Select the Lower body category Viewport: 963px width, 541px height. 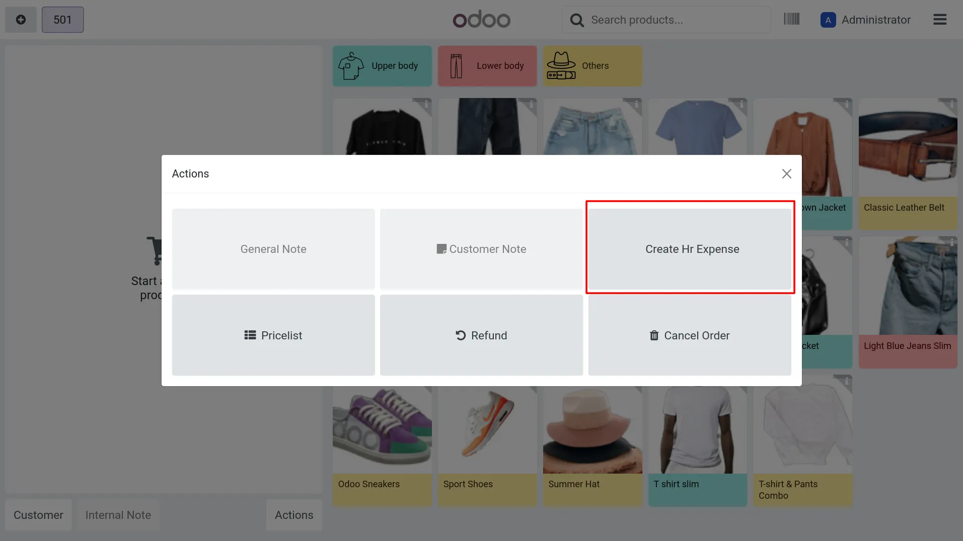(487, 66)
